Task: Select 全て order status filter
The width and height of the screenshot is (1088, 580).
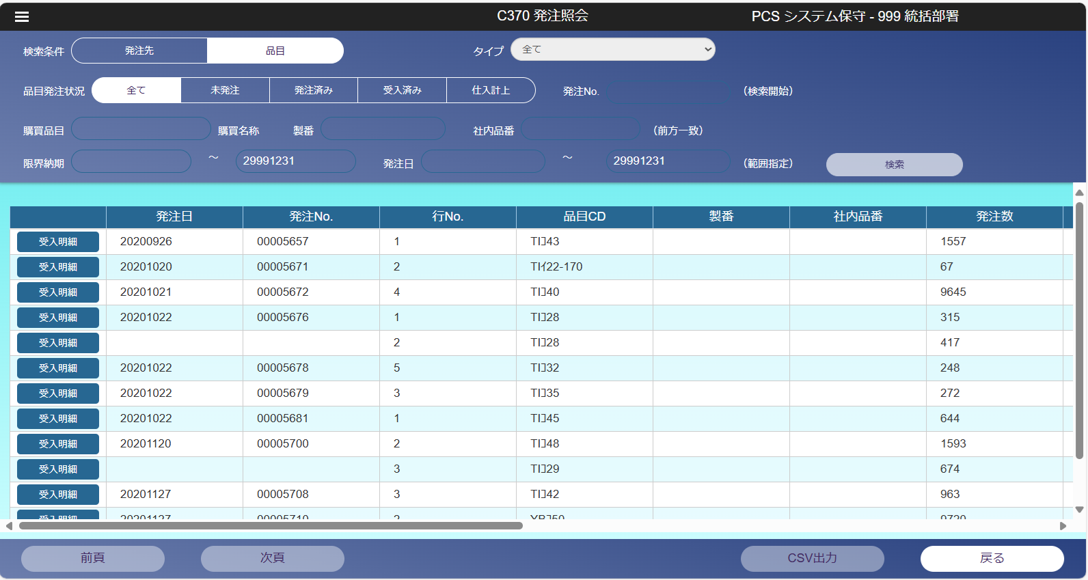Action: click(137, 90)
